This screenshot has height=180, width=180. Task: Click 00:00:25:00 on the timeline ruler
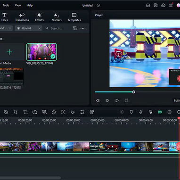pyautogui.click(x=49, y=120)
